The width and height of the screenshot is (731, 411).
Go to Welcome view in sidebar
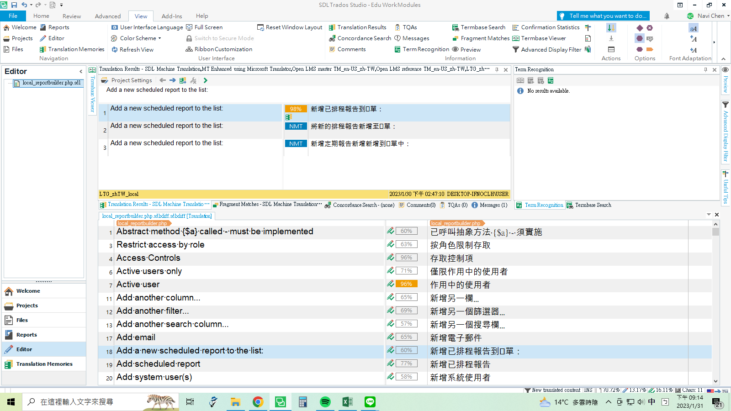pos(44,291)
